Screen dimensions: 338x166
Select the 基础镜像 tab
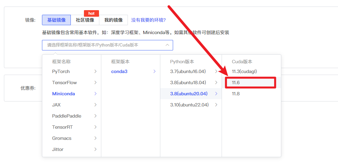(x=56, y=20)
